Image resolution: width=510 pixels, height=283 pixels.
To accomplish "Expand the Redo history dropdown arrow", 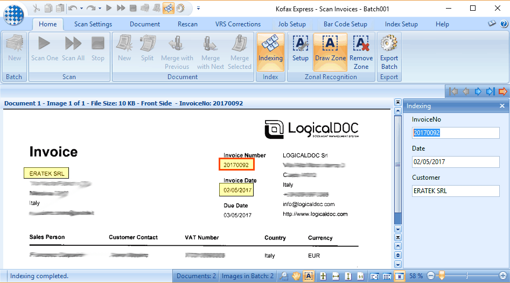I will click(100, 9).
